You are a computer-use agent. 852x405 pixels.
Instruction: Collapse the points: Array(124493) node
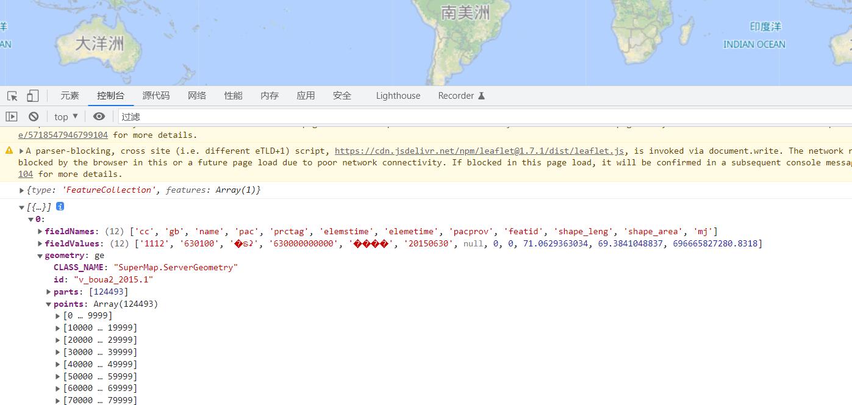click(x=49, y=304)
